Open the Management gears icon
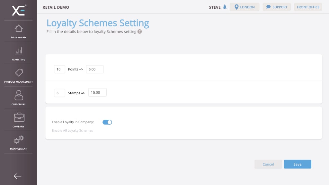Viewport: 329px width, 185px height. click(18, 140)
